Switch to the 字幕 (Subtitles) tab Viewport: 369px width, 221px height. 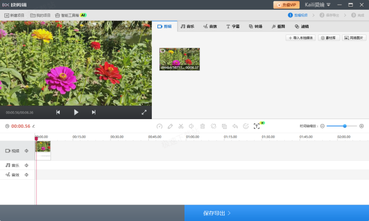coord(232,26)
